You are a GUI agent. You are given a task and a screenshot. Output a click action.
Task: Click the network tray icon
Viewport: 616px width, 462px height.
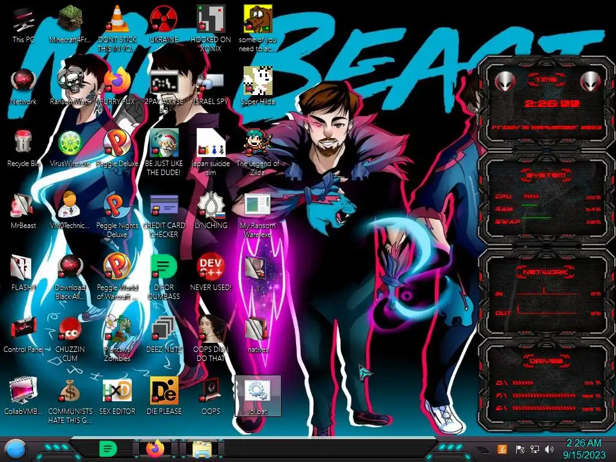[x=534, y=449]
